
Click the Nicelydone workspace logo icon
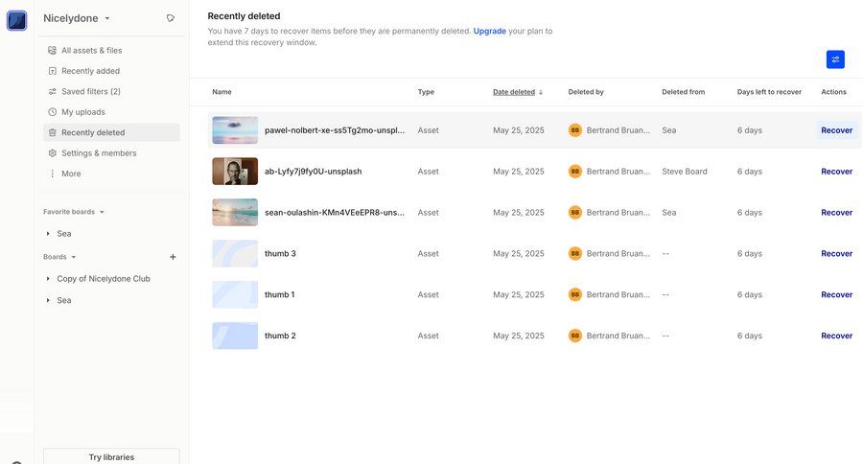point(17,20)
